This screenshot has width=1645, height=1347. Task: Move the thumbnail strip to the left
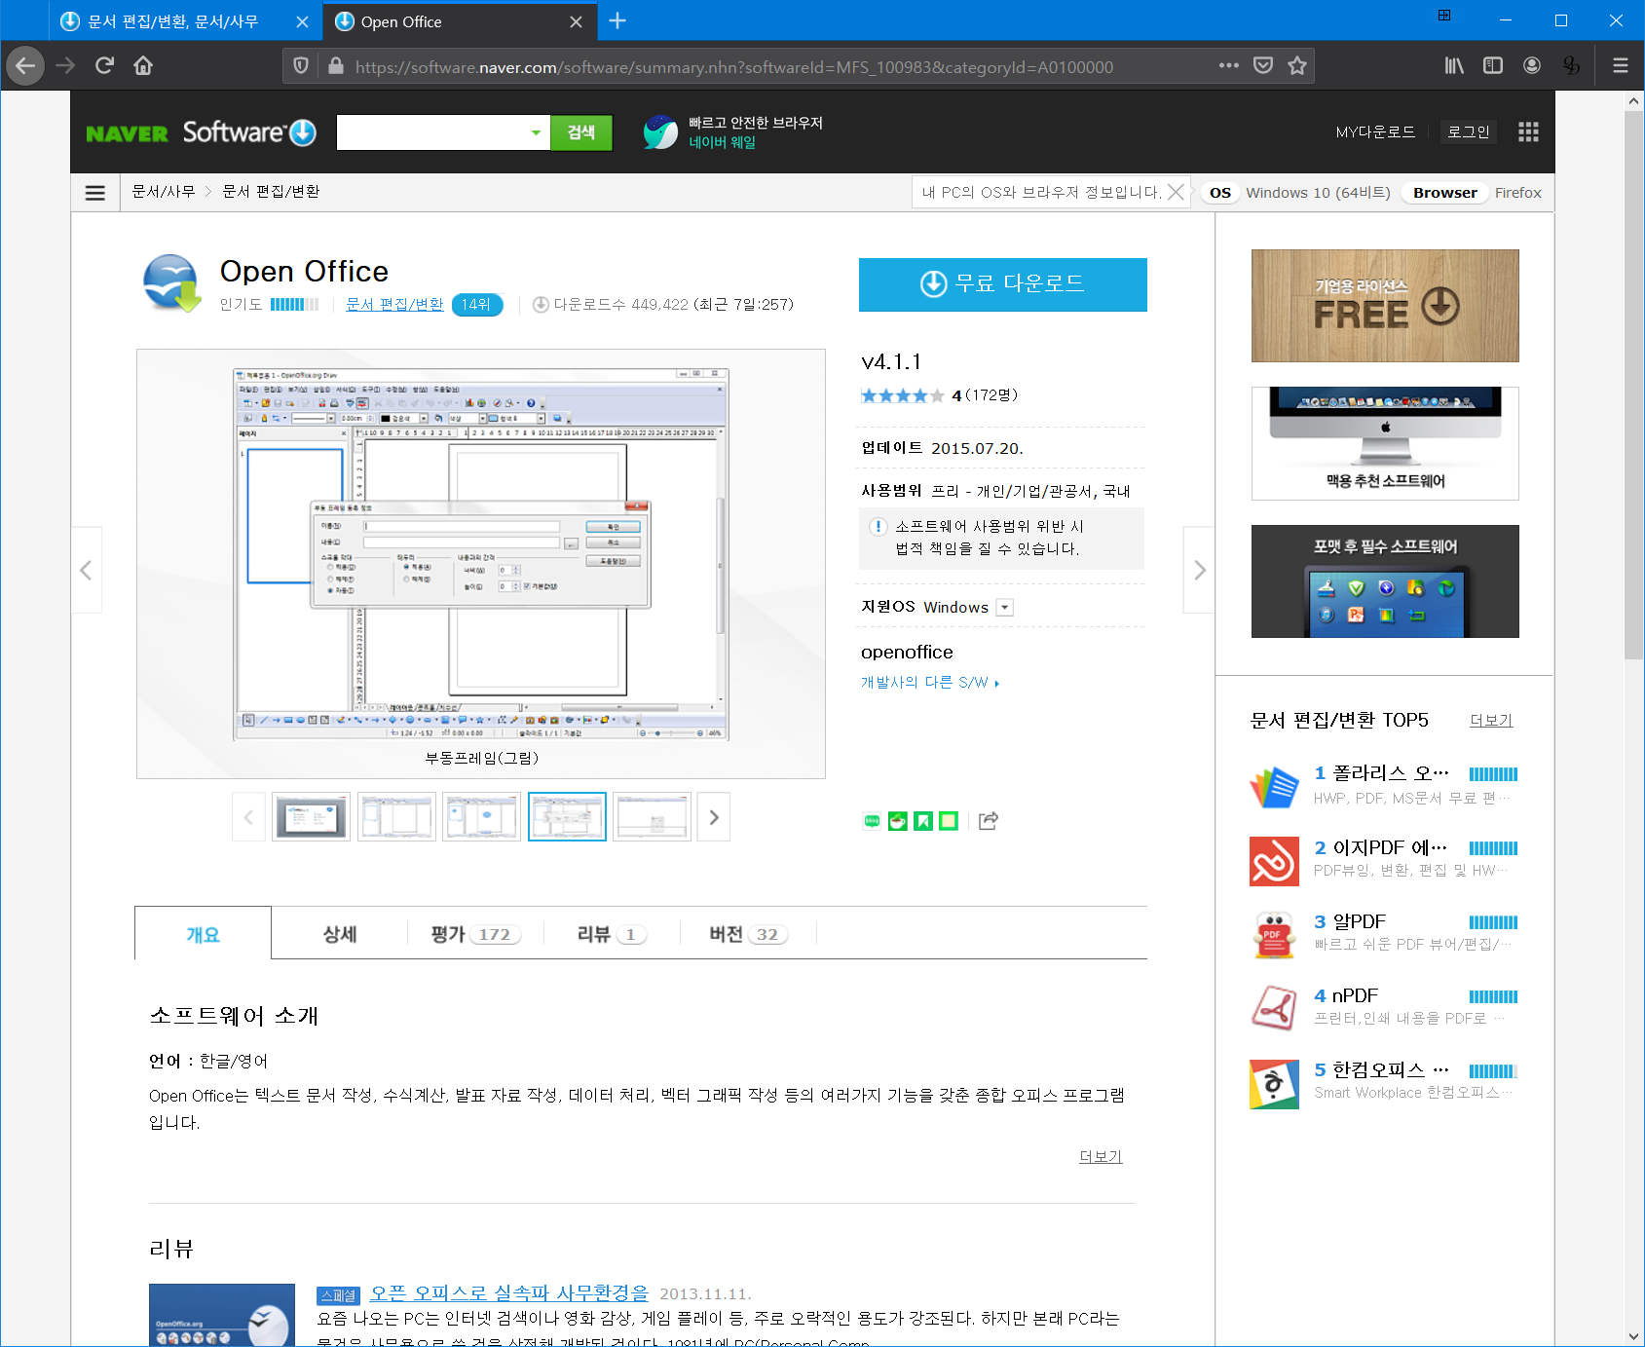[x=248, y=817]
